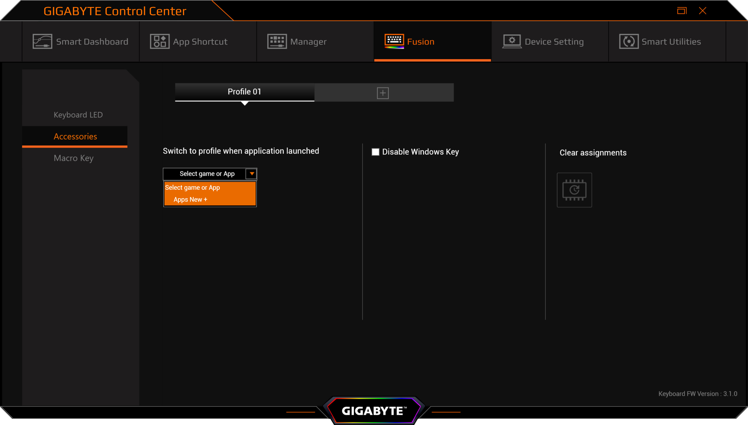The image size is (748, 425).
Task: Click the Smart Dashboard icon
Action: [42, 41]
